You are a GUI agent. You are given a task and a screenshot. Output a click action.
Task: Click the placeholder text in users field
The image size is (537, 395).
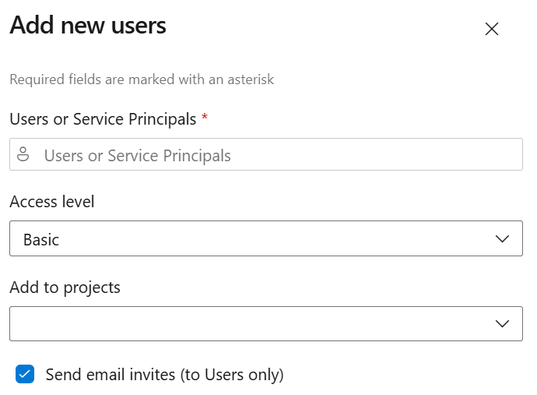pyautogui.click(x=137, y=156)
